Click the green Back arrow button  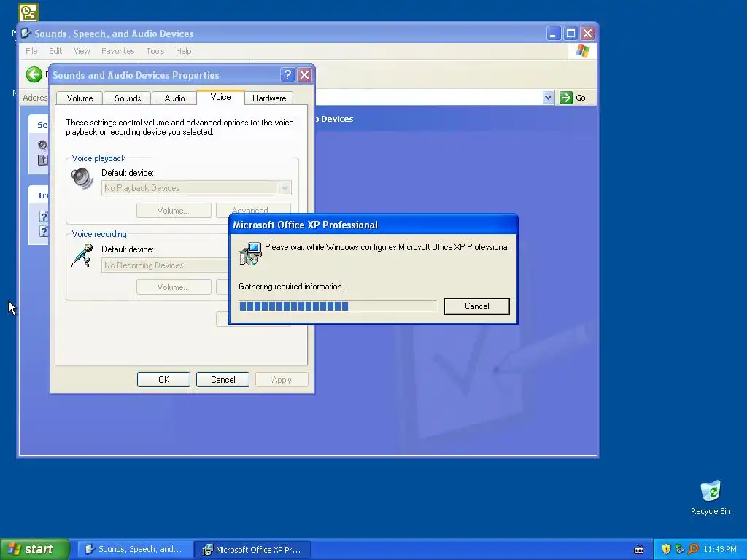[34, 74]
